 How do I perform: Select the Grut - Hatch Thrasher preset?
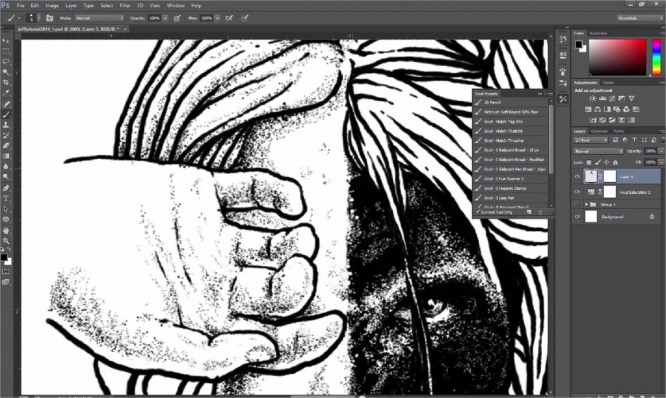coord(507,140)
